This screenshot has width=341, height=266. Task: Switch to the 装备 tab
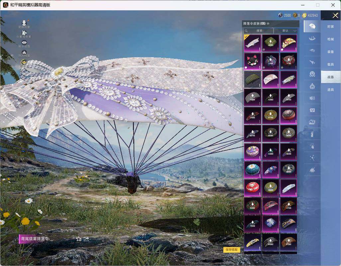[x=331, y=52]
